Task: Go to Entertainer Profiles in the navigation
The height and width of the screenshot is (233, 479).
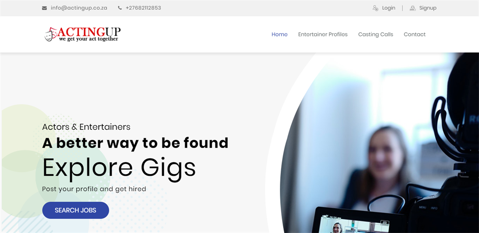Action: (x=323, y=35)
